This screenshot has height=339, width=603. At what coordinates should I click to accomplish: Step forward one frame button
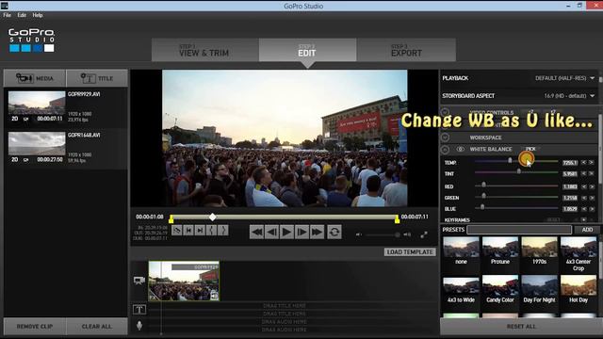(301, 232)
